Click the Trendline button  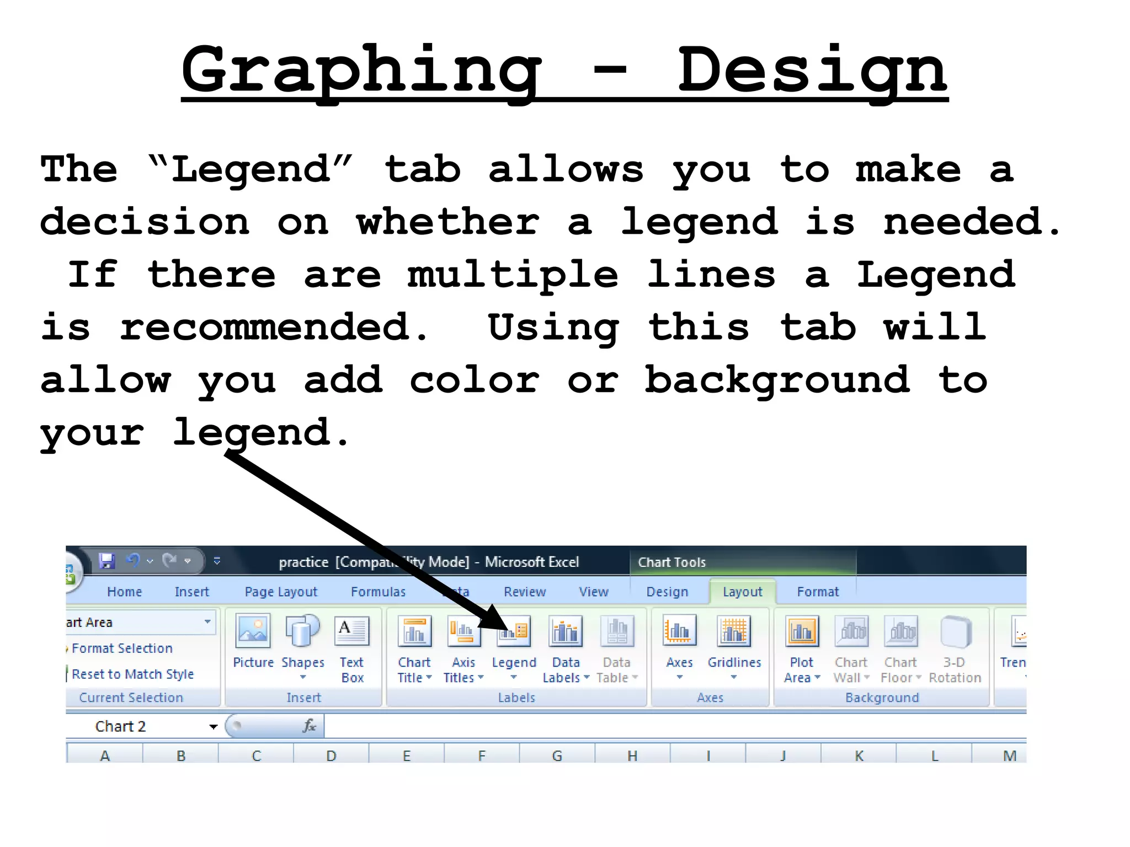[x=1014, y=648]
